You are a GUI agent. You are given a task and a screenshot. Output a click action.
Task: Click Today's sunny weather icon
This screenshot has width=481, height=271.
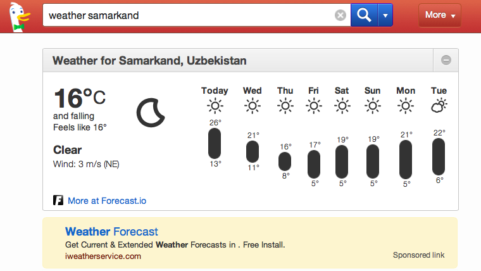point(215,106)
